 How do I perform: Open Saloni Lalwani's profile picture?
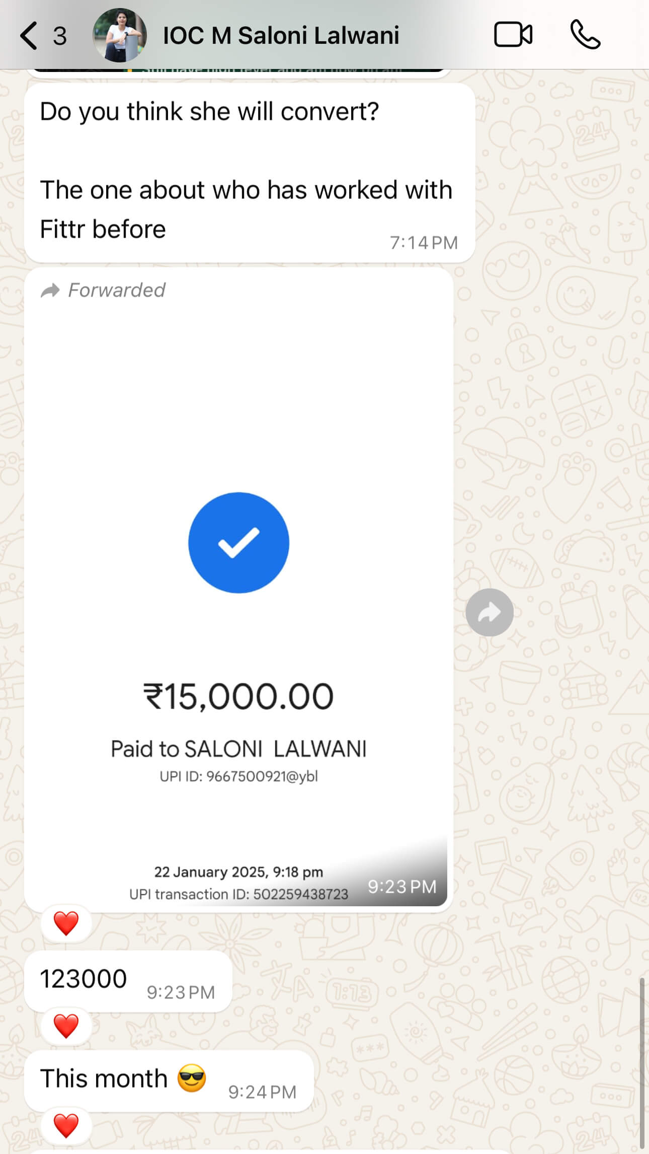(x=120, y=35)
